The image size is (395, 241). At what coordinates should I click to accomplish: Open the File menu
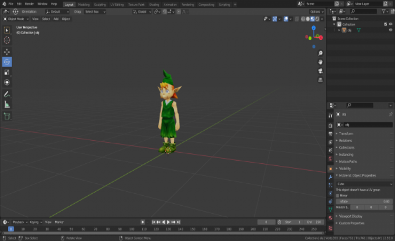tap(11, 4)
